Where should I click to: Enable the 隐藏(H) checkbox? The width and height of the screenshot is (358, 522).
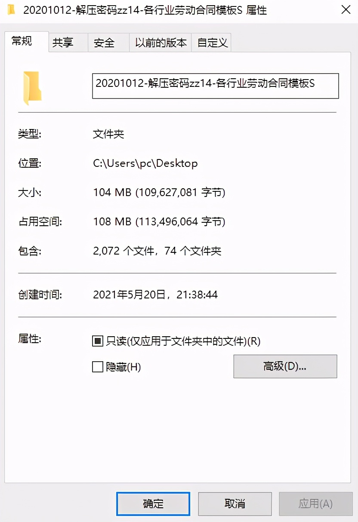[98, 367]
